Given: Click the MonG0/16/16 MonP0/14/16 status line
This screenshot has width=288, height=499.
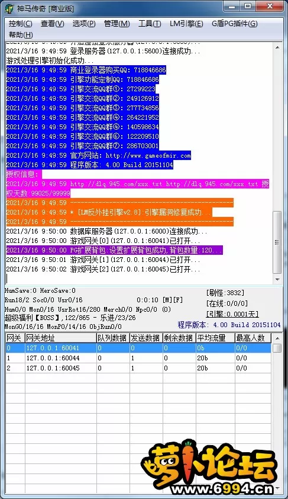Looking at the screenshot, I should point(63,327).
